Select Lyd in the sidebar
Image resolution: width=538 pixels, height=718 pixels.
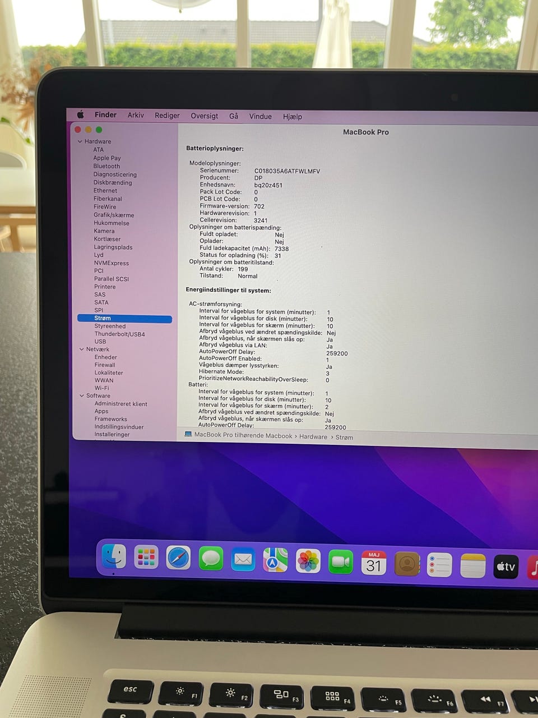click(99, 255)
